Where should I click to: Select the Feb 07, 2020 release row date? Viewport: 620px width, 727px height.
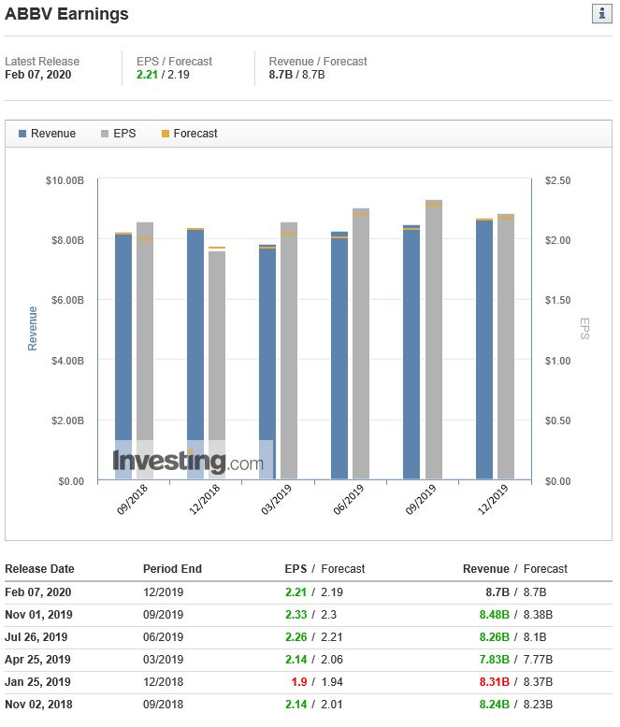tap(38, 592)
